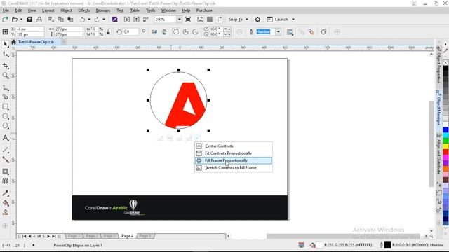Select the Drop Shadow tool
The height and width of the screenshot is (252, 449).
click(x=5, y=171)
